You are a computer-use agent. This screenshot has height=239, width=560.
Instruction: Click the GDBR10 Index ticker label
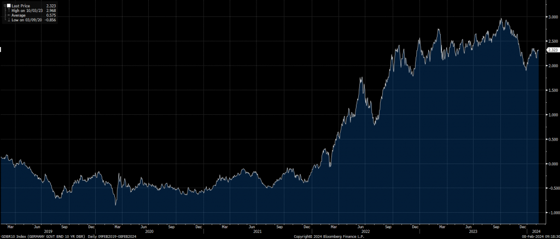14,236
